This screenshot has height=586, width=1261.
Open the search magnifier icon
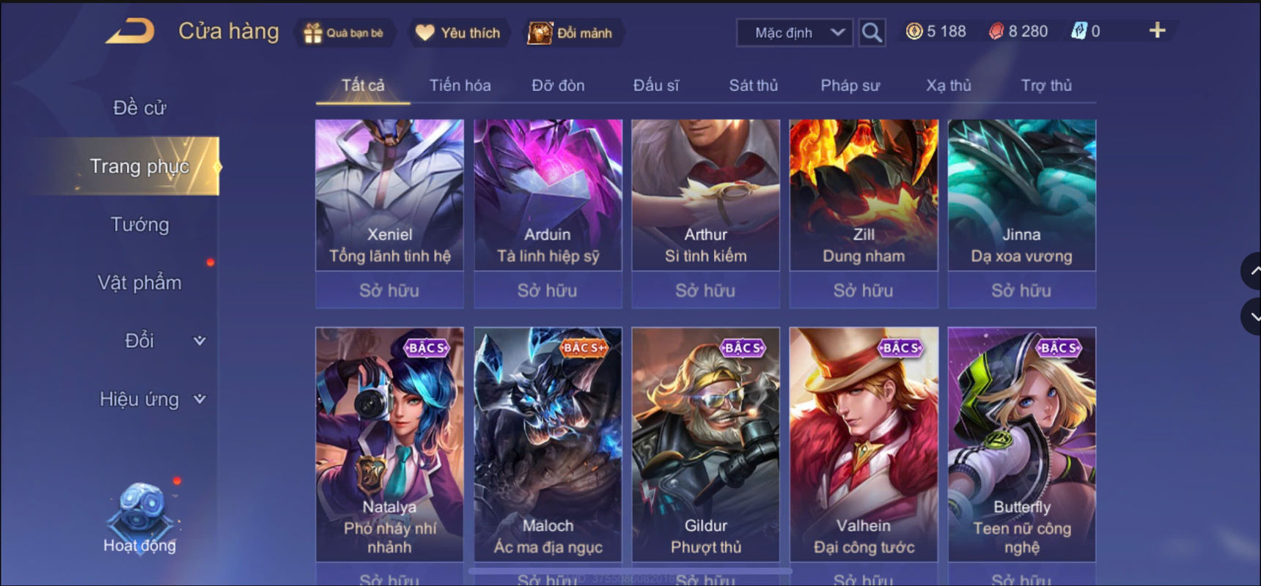(872, 32)
